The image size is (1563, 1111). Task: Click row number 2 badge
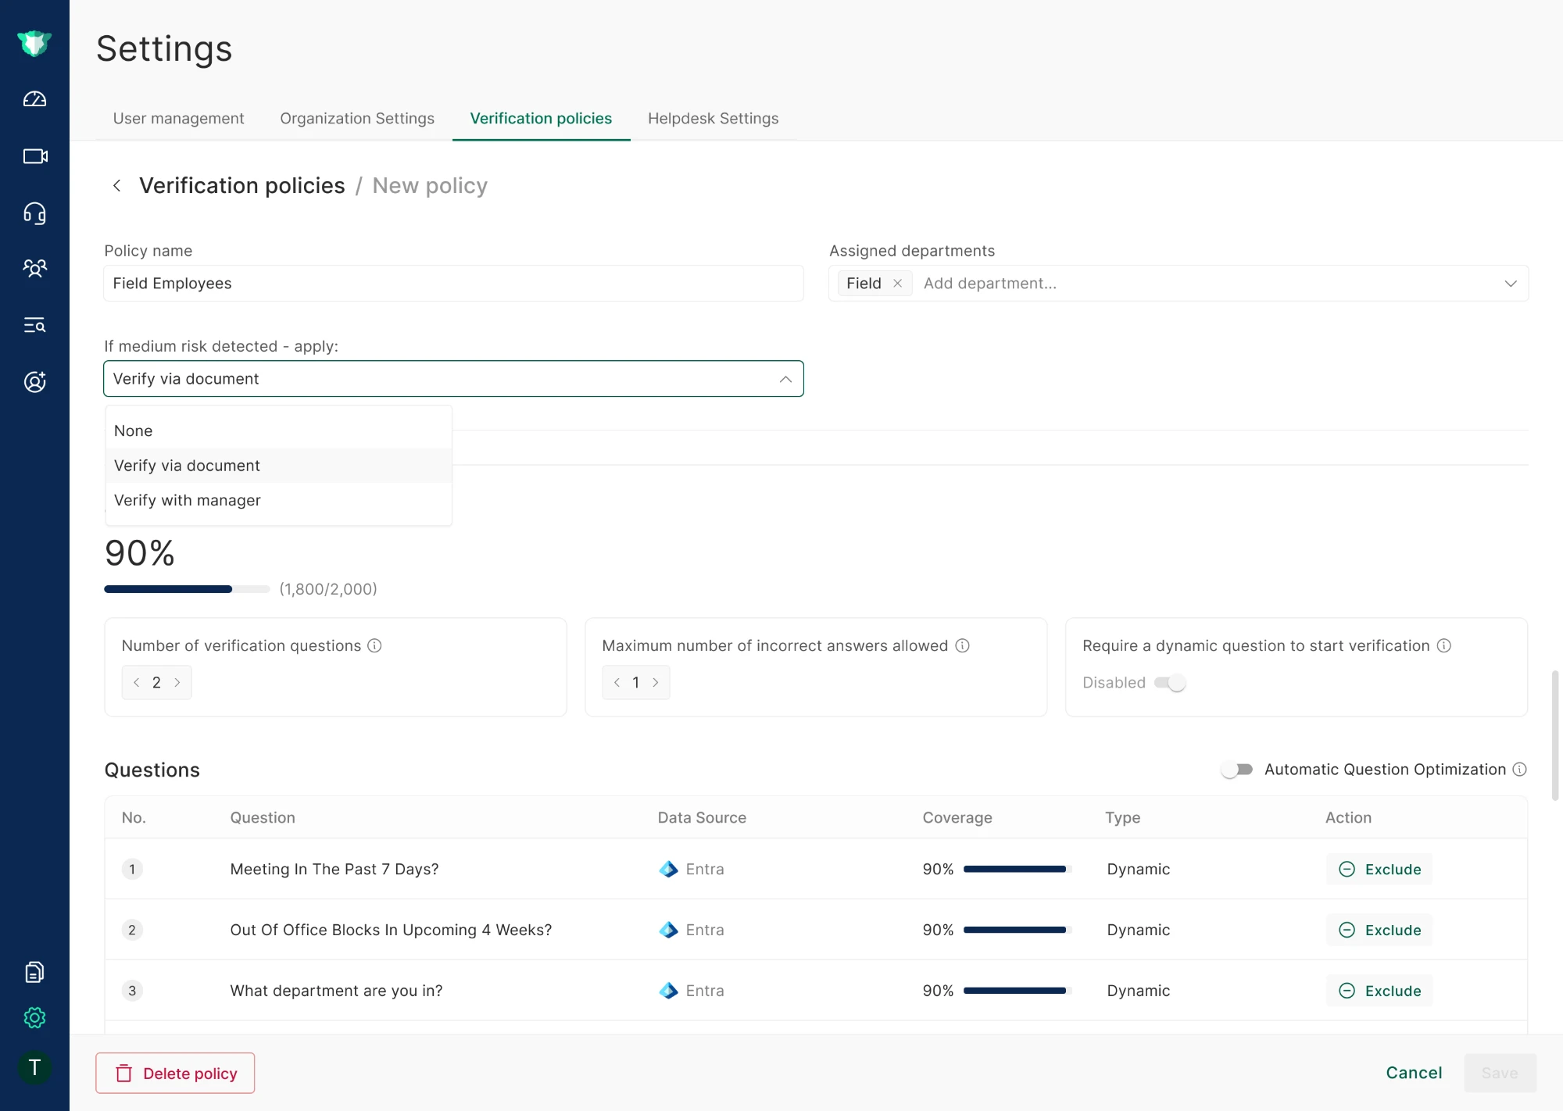(132, 930)
